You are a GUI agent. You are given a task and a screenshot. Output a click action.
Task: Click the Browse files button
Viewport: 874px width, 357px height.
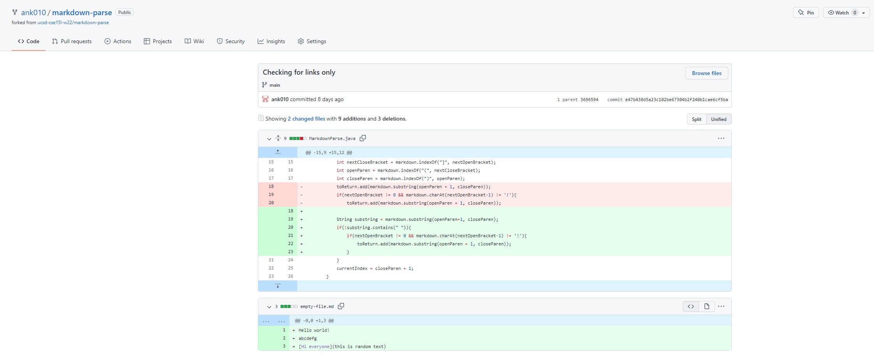(x=706, y=73)
